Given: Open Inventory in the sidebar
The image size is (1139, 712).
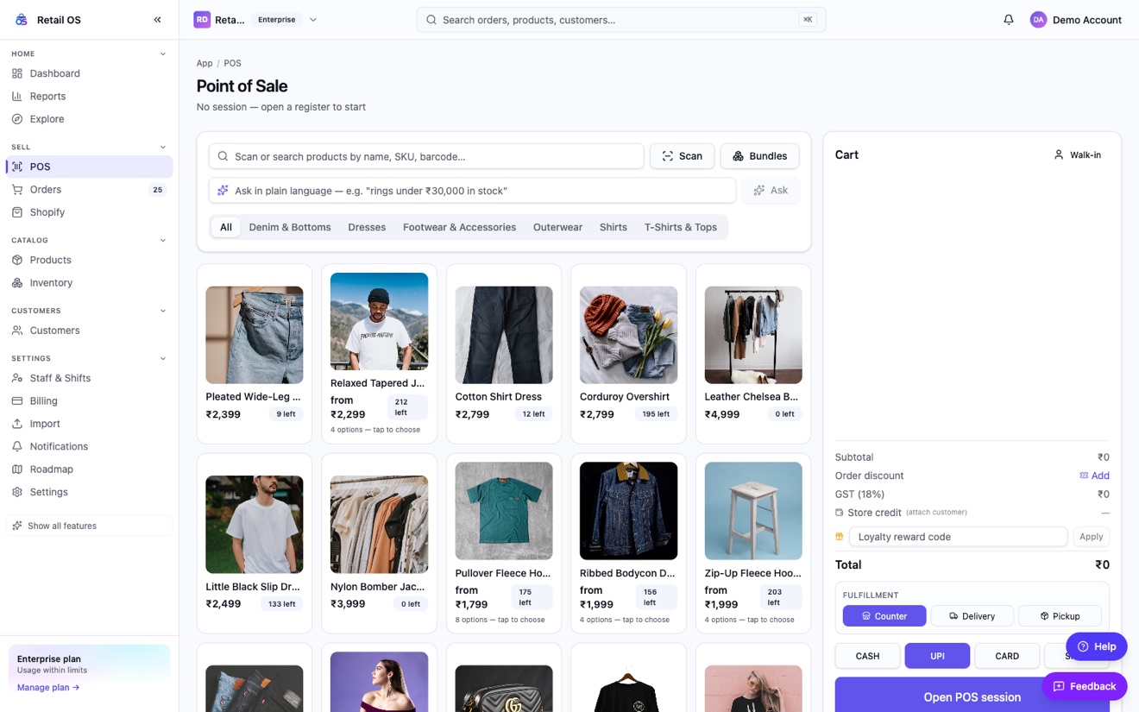Looking at the screenshot, I should click(90, 282).
